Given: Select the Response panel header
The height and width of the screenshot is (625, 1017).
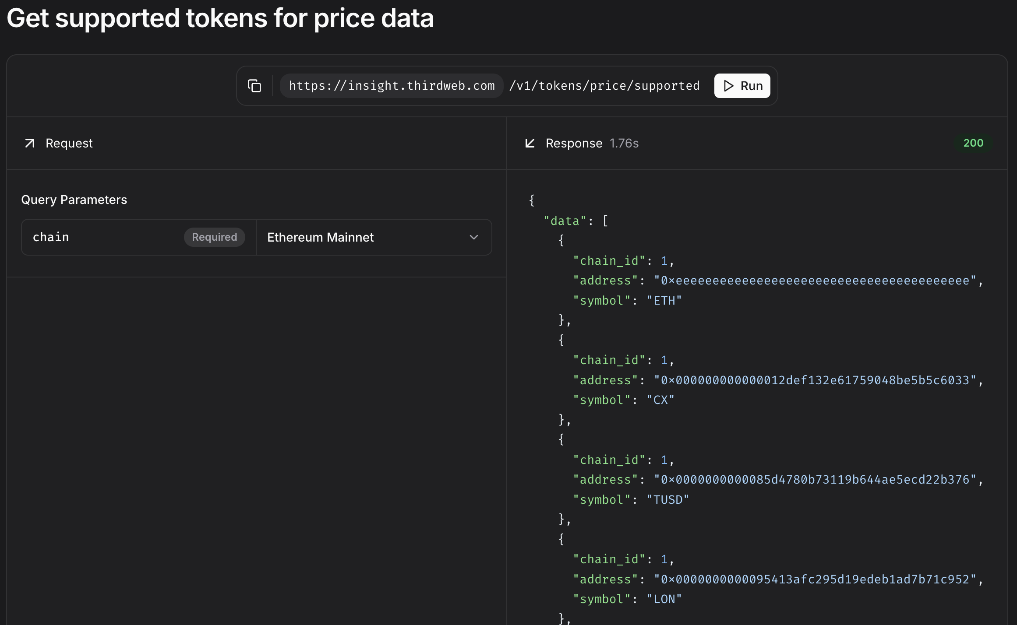Looking at the screenshot, I should (574, 143).
